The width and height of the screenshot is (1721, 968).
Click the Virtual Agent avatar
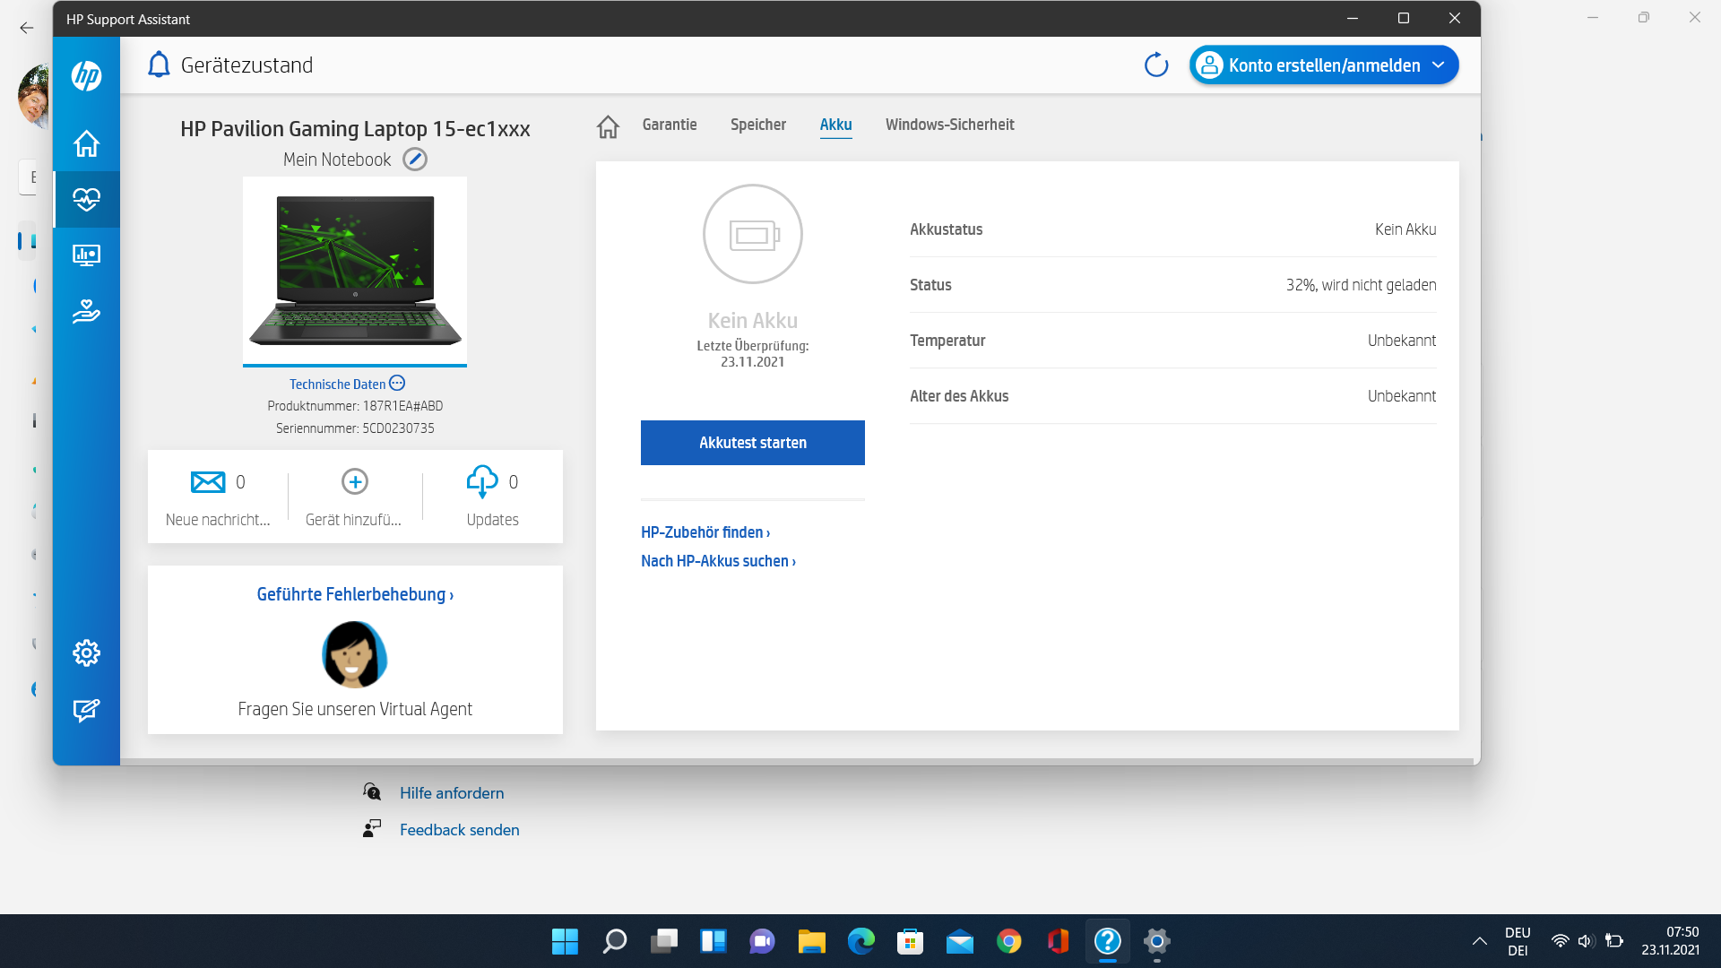(355, 654)
